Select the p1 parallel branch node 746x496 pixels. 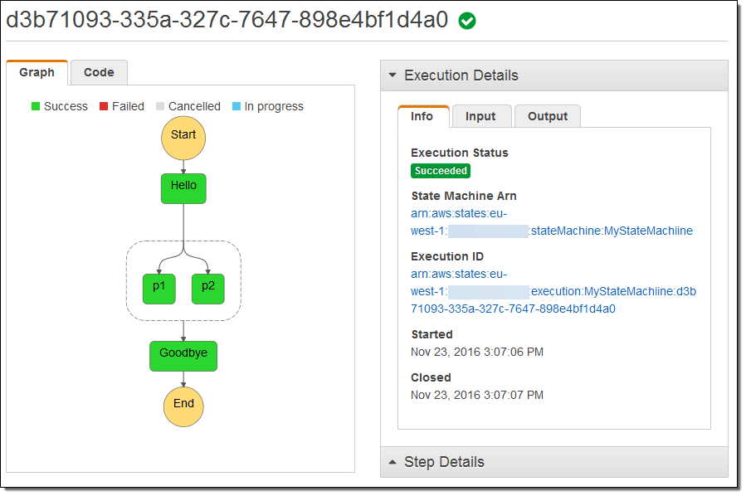(158, 288)
